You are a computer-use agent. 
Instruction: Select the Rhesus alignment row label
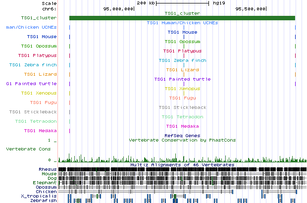pos(48,169)
